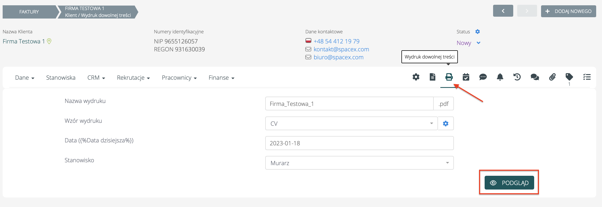Open the Finanse menu
The width and height of the screenshot is (602, 207).
coord(221,78)
